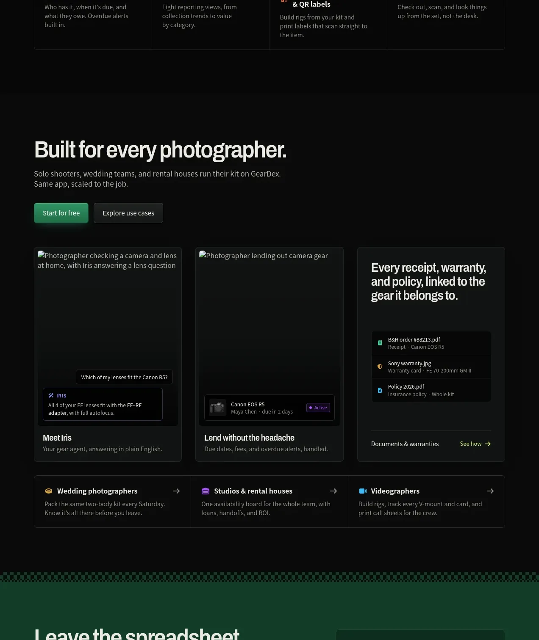Open Videographers via its arrow
Image resolution: width=539 pixels, height=640 pixels.
(490, 491)
